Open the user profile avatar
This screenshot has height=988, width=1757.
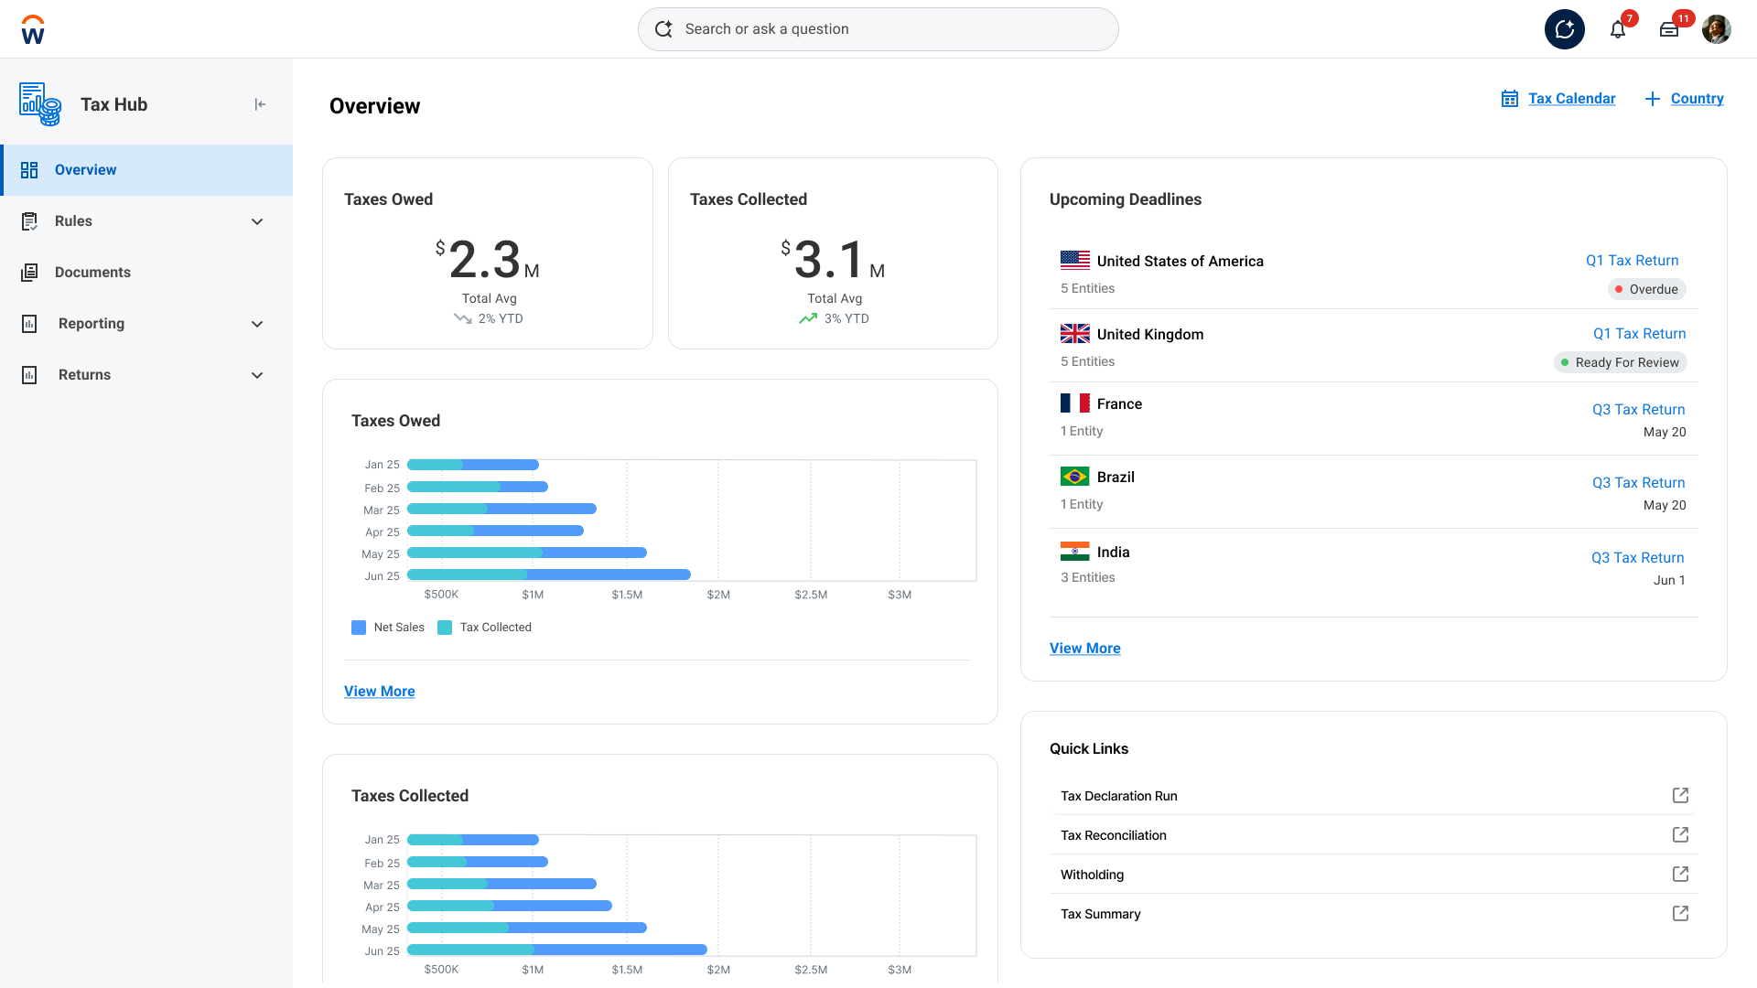point(1716,29)
